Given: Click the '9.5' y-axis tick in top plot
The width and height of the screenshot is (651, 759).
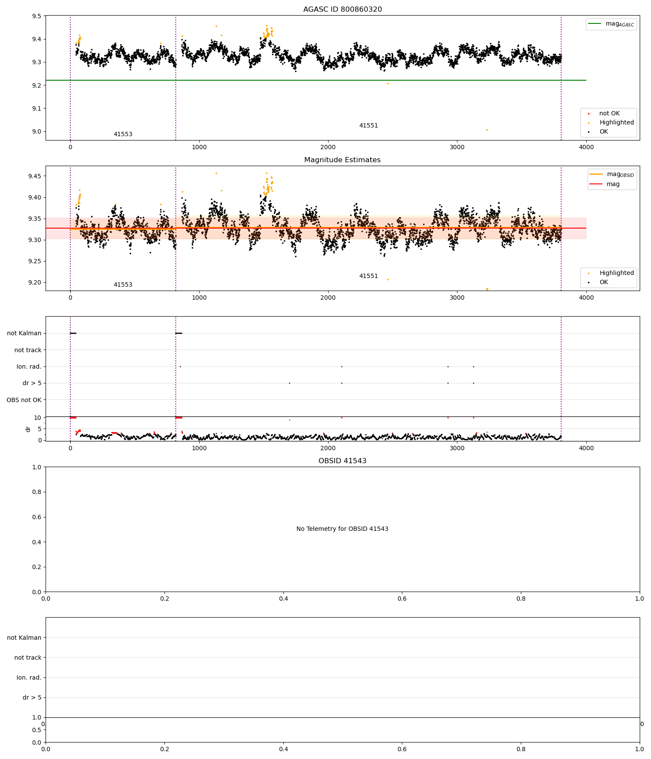Looking at the screenshot, I should (37, 16).
